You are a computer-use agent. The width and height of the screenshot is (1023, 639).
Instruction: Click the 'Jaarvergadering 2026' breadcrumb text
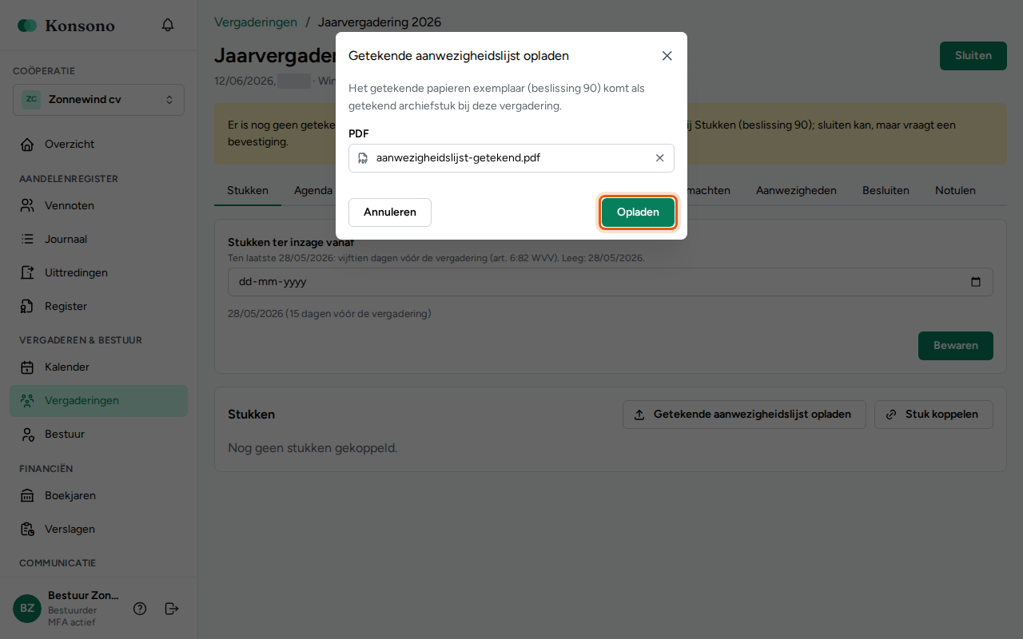(380, 22)
